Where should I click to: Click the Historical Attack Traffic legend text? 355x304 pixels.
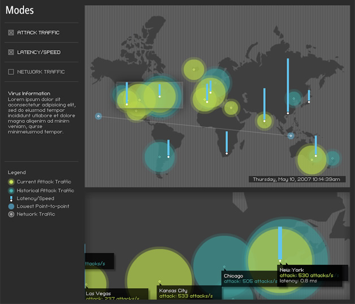point(45,191)
